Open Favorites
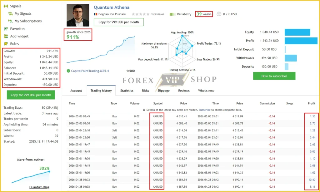 18,29
